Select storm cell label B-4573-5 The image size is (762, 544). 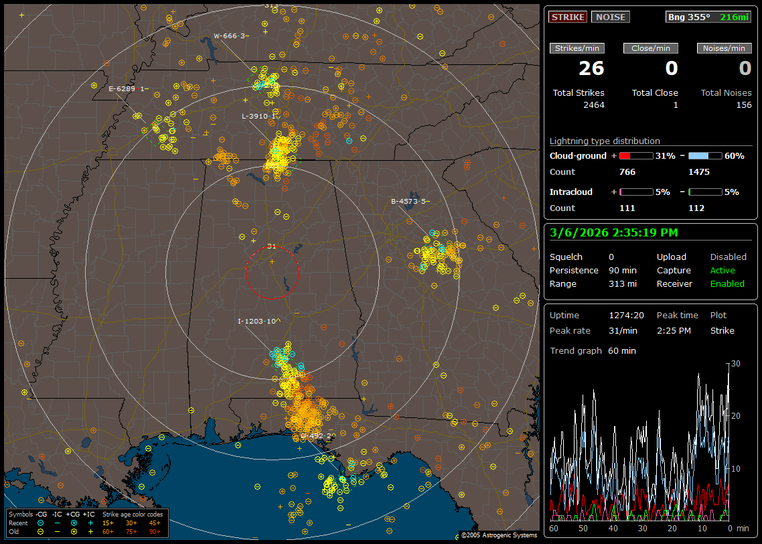[x=408, y=201]
